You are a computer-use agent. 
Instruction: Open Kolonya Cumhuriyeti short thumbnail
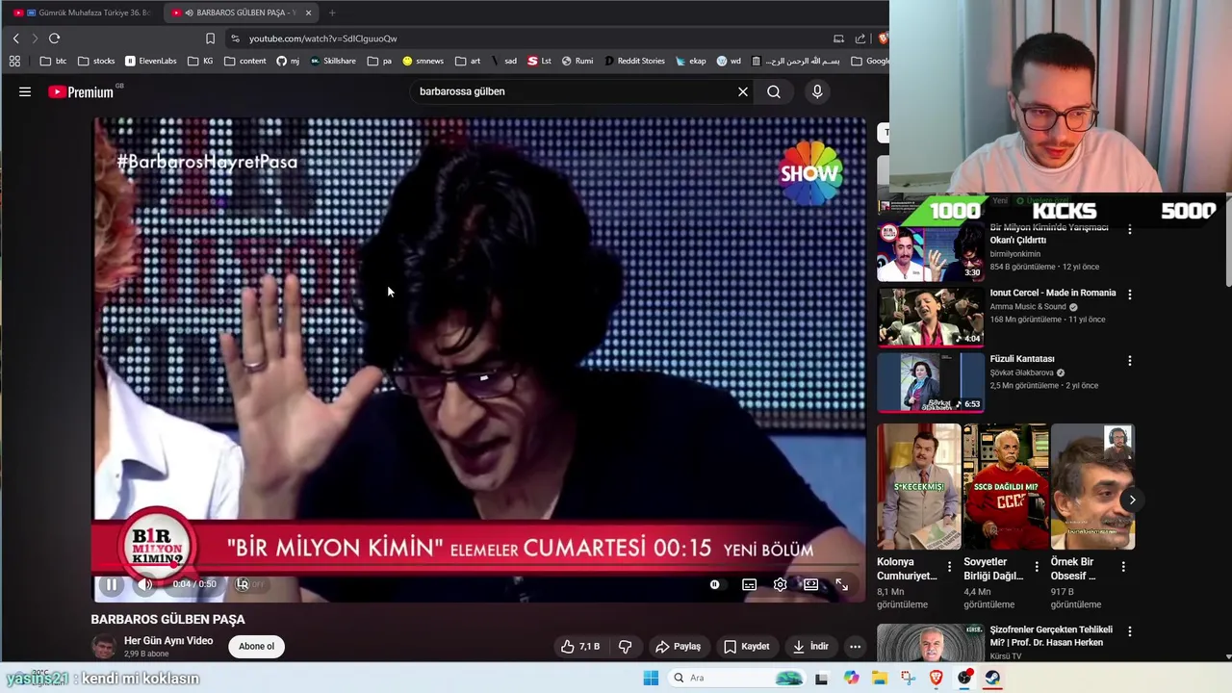(x=919, y=487)
